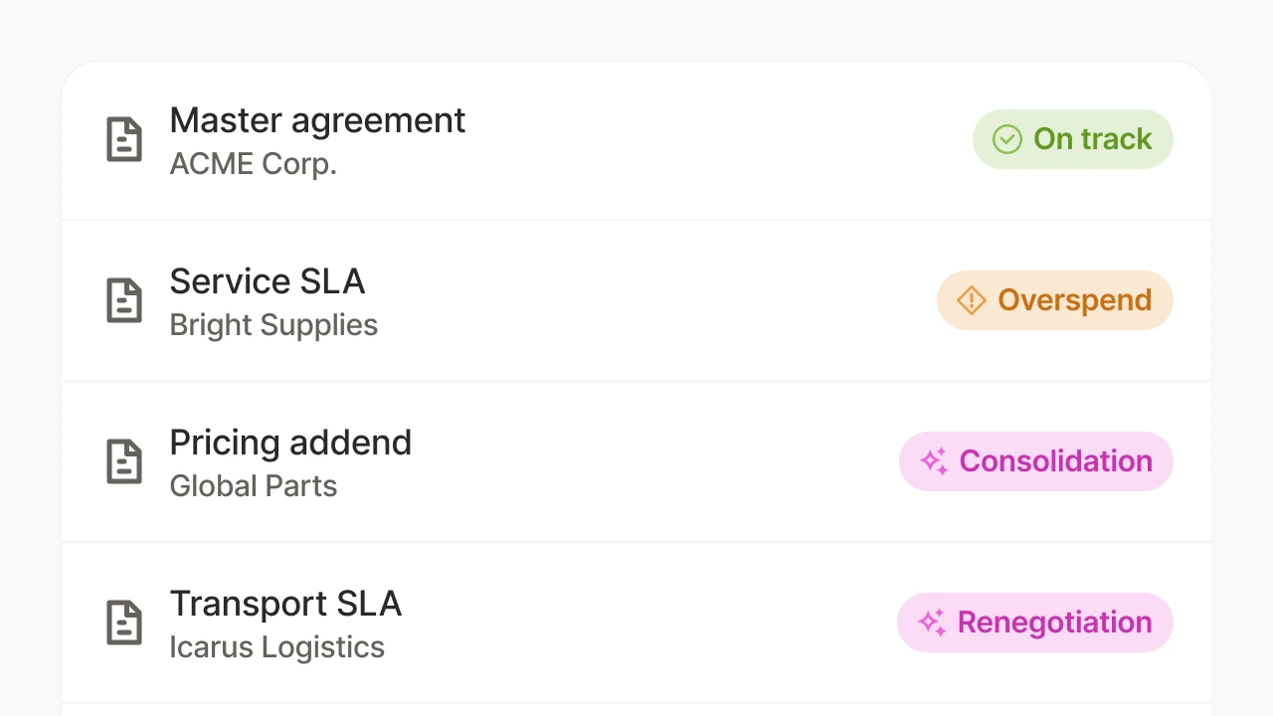
Task: Click the green On track status label
Action: click(1092, 139)
